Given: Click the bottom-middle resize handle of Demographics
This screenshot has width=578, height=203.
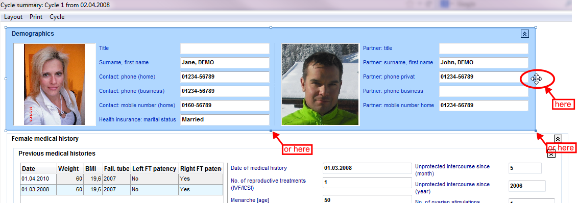Looking at the screenshot, I should coord(271,131).
